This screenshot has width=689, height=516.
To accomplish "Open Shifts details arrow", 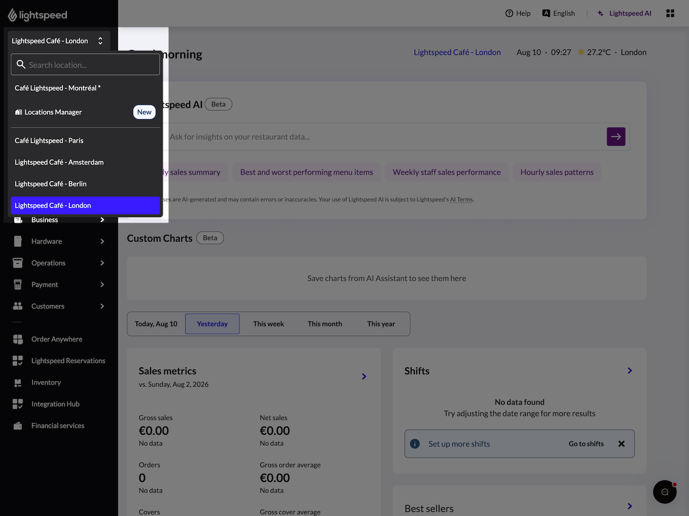I will pos(630,371).
